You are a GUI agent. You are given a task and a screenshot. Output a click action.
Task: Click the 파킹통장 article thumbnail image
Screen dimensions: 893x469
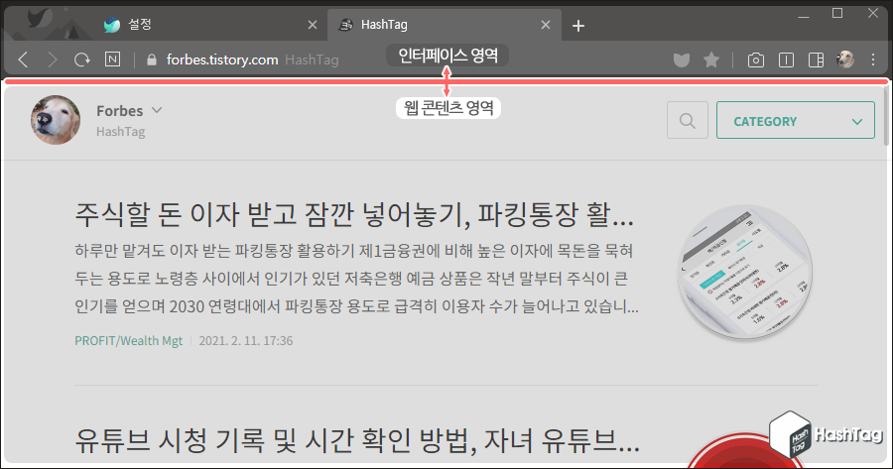pos(744,272)
